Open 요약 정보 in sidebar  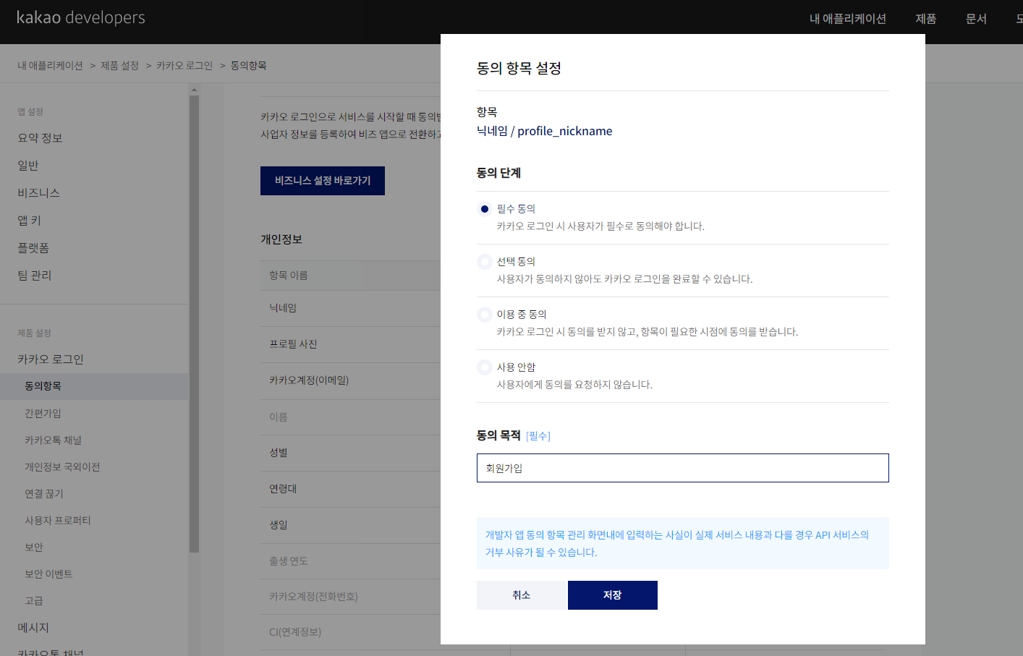coord(40,138)
